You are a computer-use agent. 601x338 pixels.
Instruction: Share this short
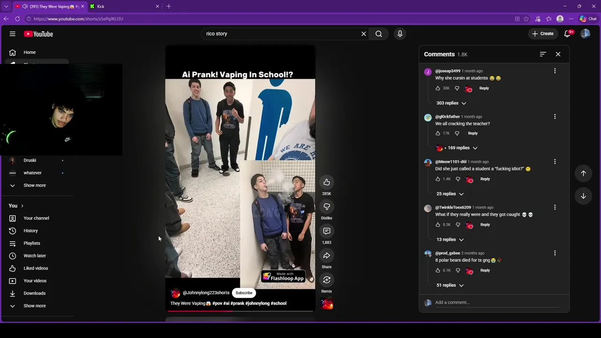pyautogui.click(x=327, y=255)
